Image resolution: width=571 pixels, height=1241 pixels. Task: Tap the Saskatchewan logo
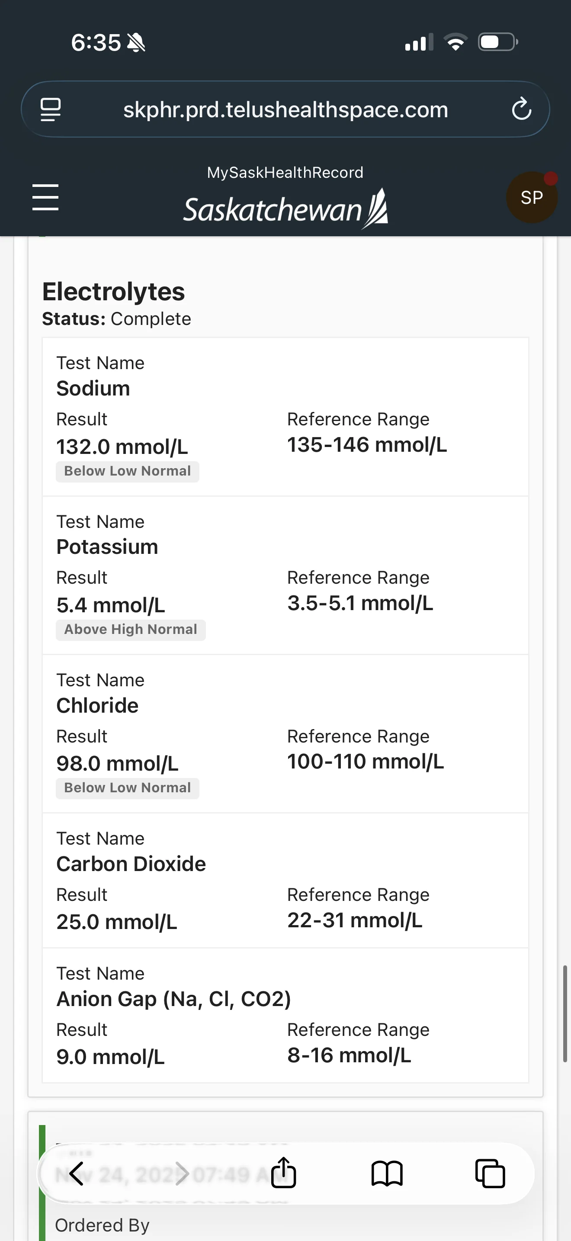(285, 209)
